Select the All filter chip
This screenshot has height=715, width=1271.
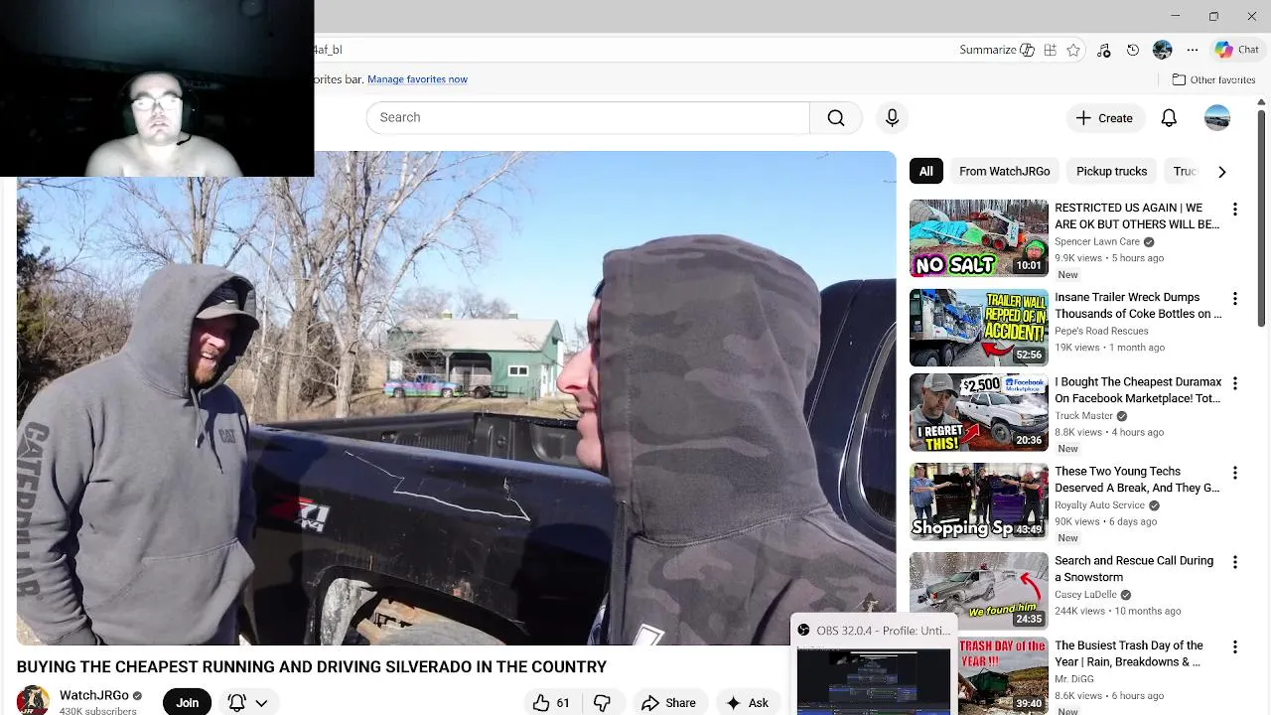click(x=925, y=171)
